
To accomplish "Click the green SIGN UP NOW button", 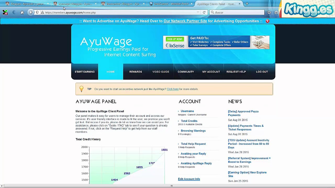I will pos(175,39).
